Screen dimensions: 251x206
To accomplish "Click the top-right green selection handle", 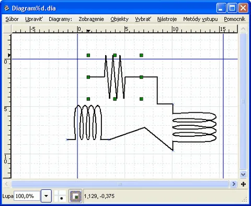I will [141, 56].
